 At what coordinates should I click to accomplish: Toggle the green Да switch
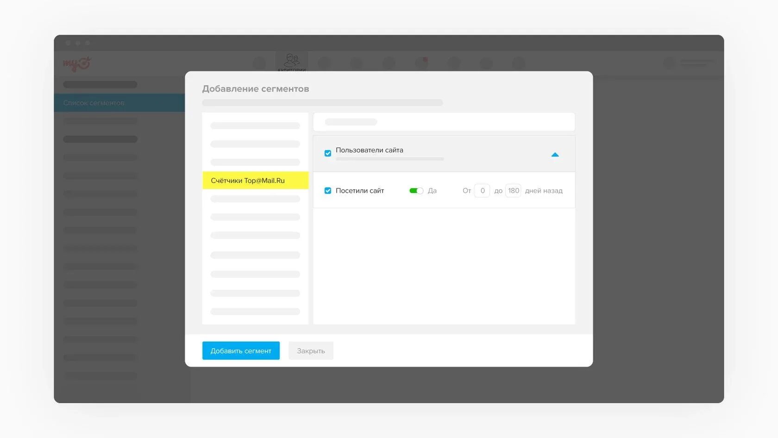click(416, 190)
